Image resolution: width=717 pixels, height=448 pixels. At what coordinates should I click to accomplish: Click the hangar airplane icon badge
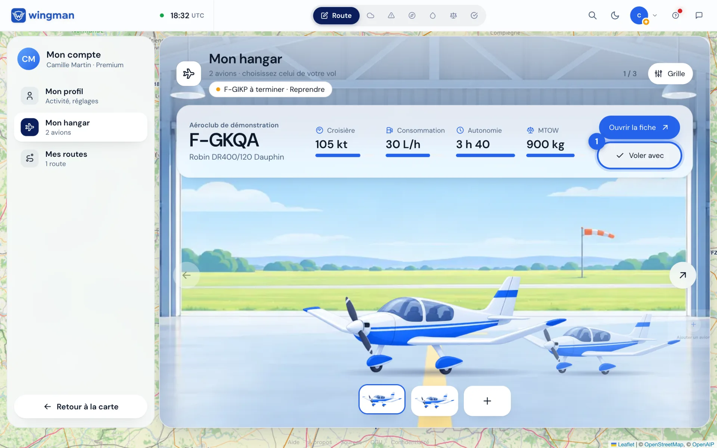[189, 74]
